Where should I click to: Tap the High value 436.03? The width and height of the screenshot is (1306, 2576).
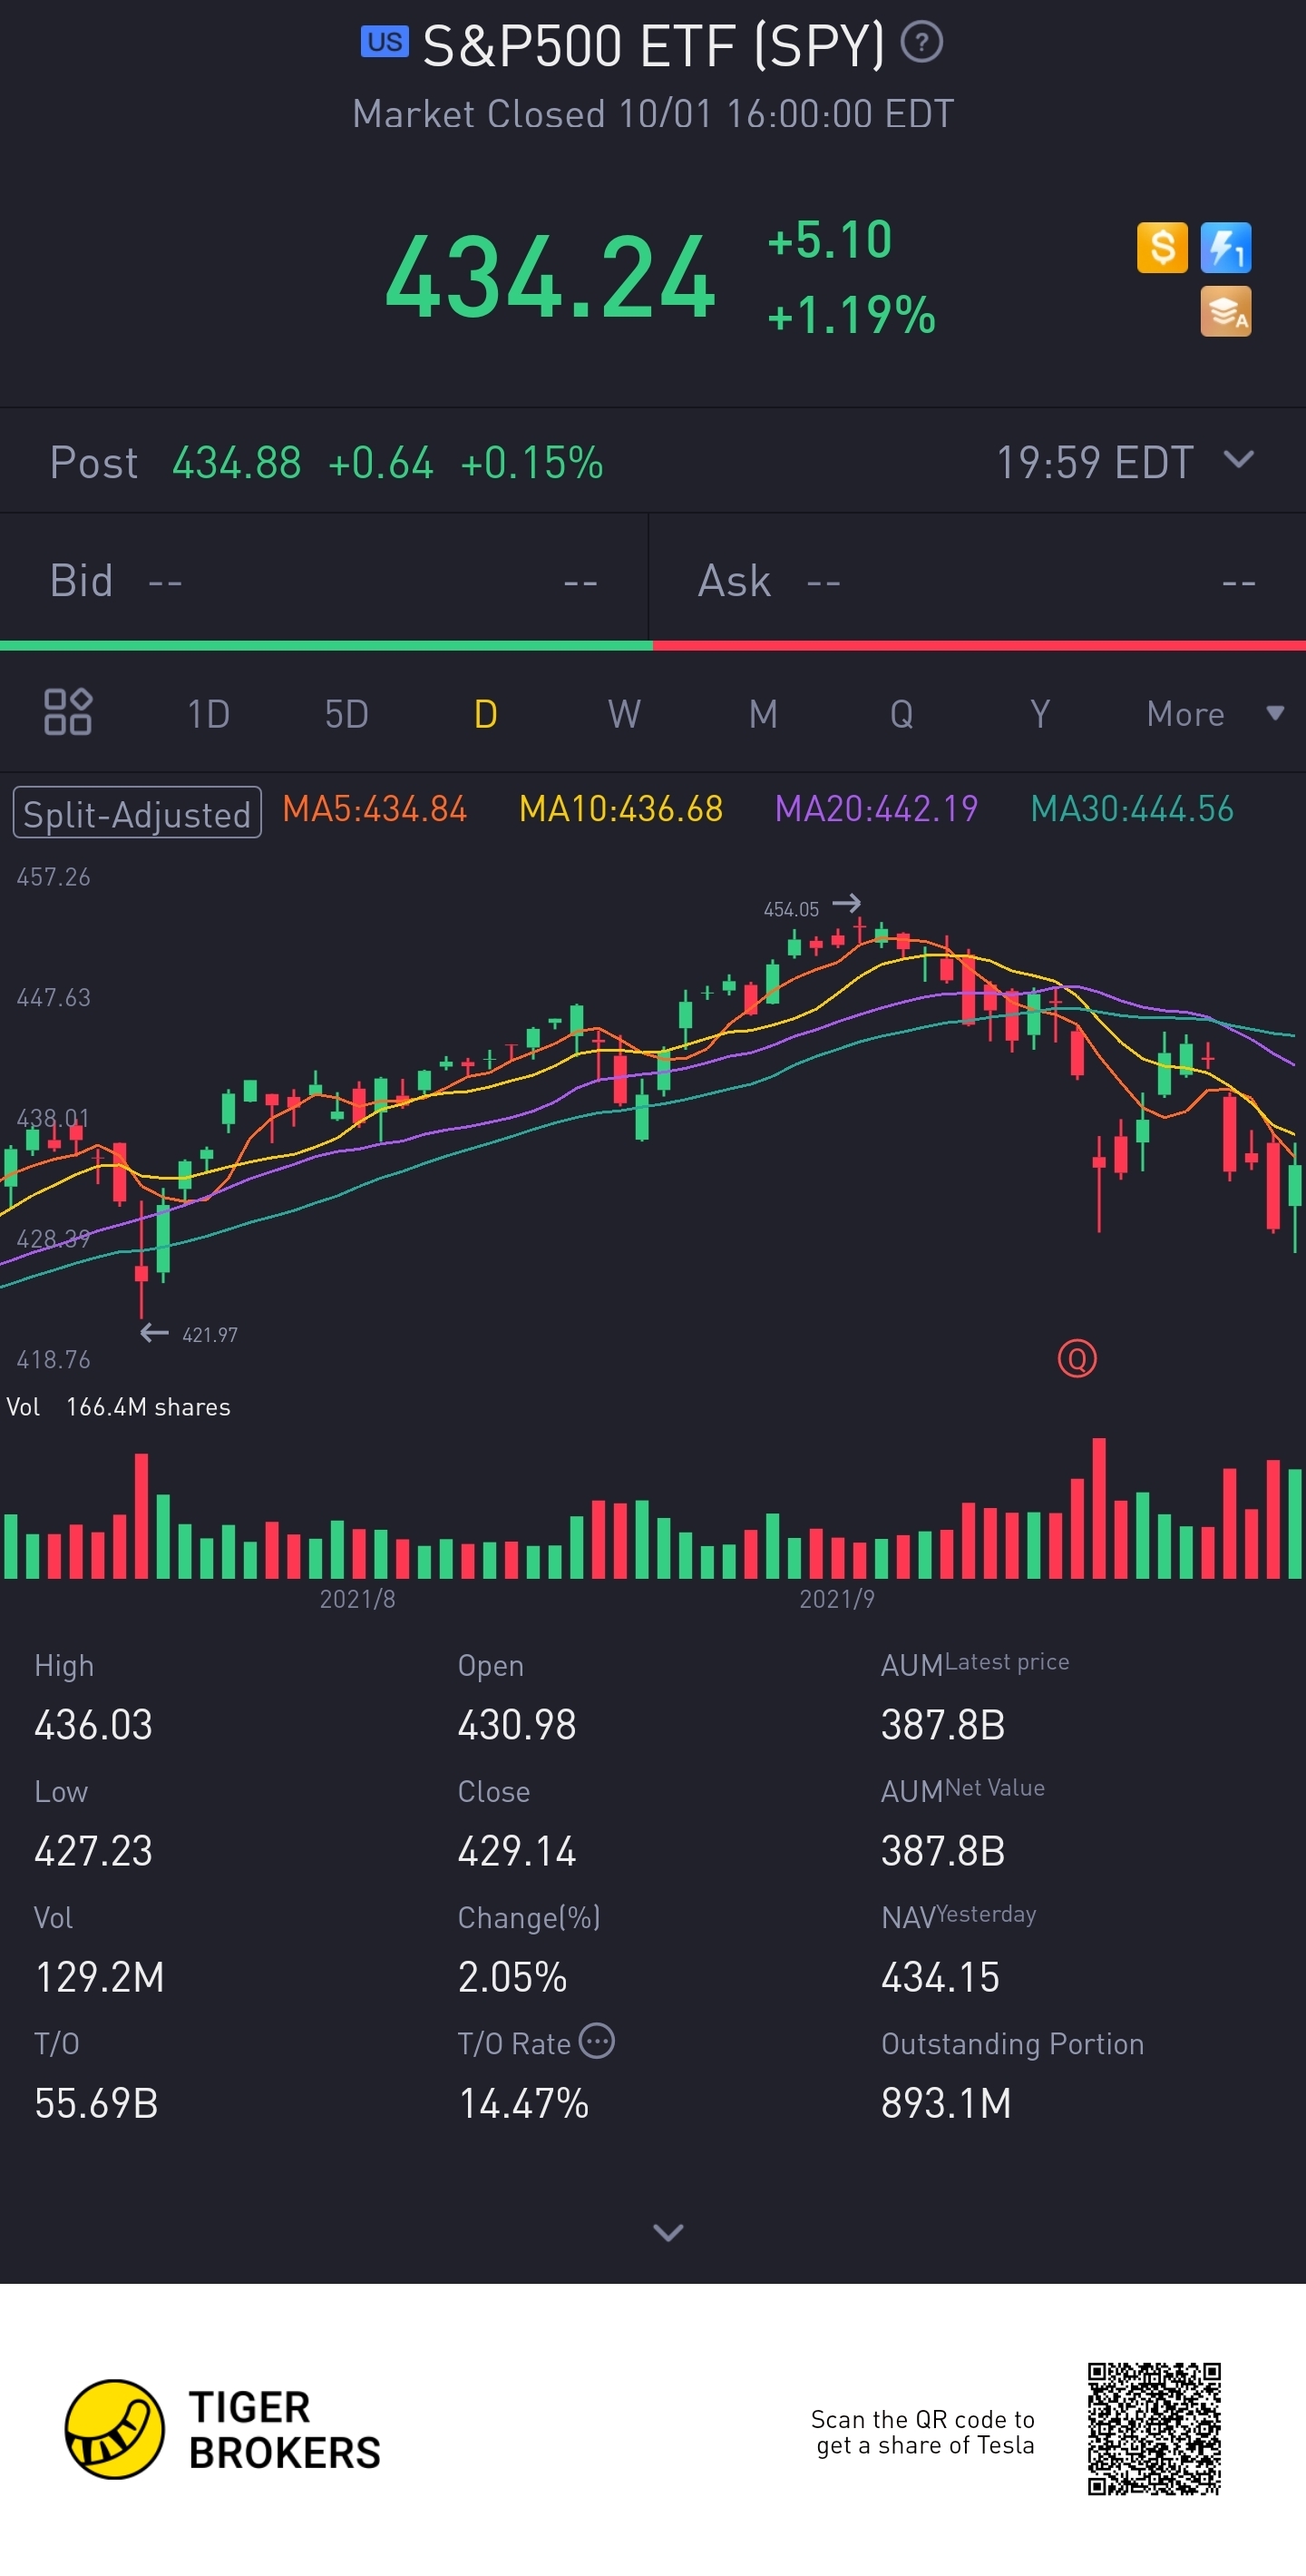(x=93, y=1725)
